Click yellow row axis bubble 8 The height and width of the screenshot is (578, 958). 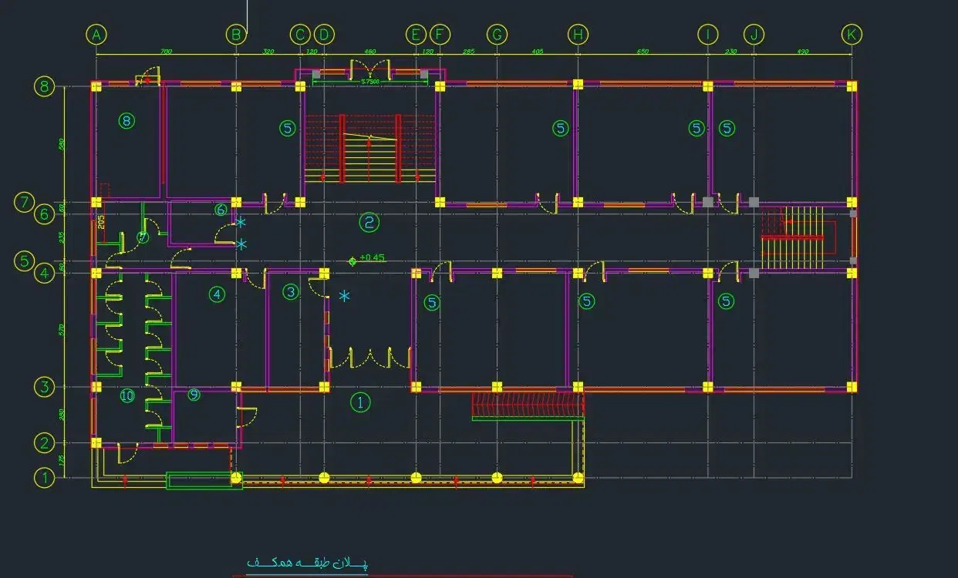coord(45,86)
